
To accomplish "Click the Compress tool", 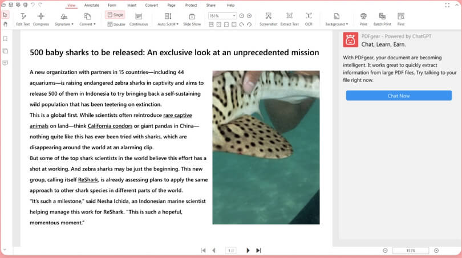I will (41, 19).
